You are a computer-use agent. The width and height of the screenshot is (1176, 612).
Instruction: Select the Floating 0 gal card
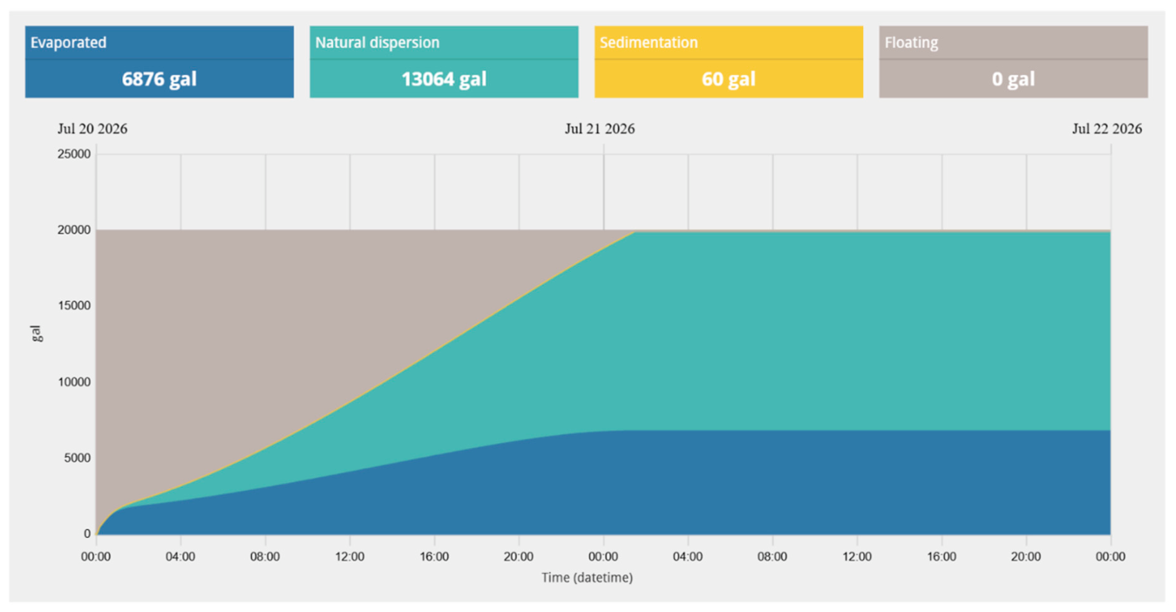(1013, 62)
